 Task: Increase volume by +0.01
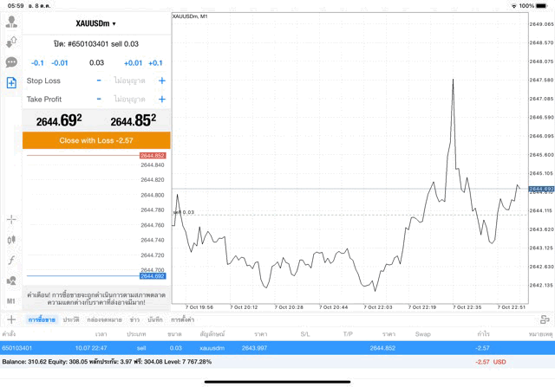click(133, 62)
